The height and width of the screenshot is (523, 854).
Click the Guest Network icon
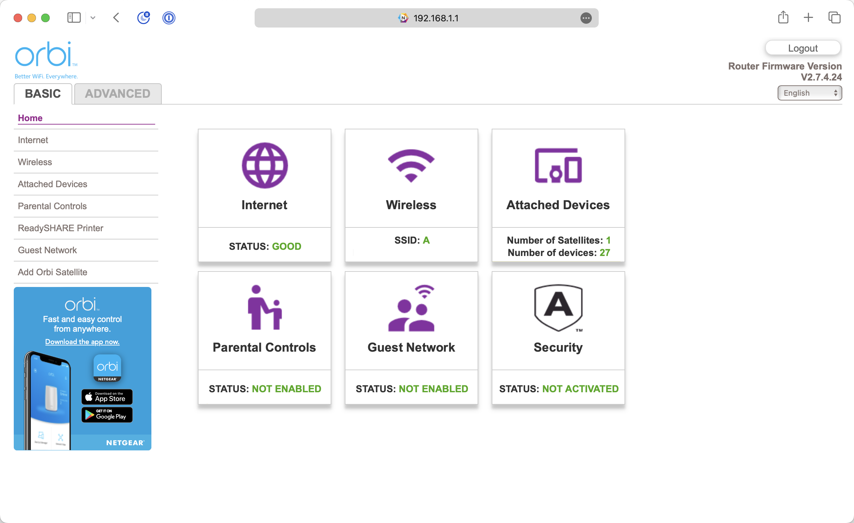coord(411,308)
